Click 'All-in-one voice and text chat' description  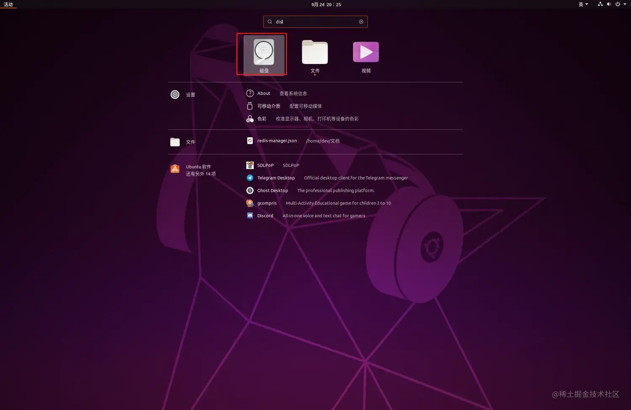coord(323,216)
